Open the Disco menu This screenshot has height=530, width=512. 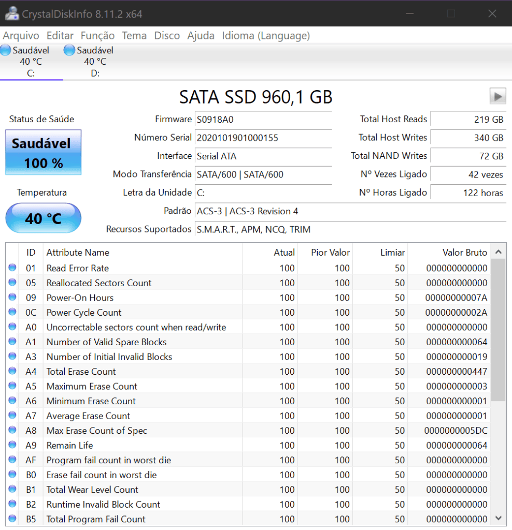[x=167, y=36]
